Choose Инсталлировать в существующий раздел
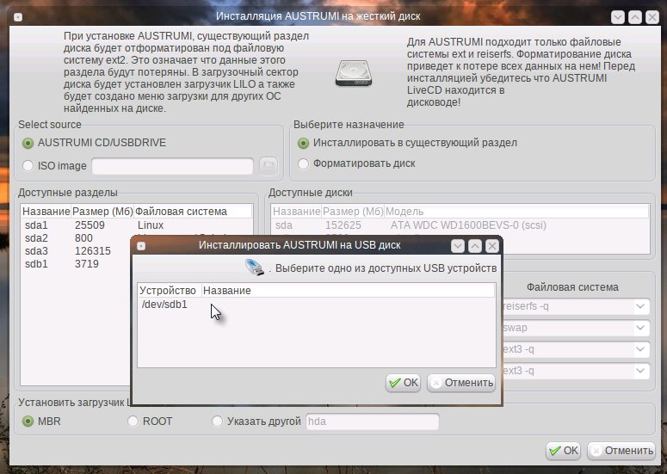 (407, 143)
